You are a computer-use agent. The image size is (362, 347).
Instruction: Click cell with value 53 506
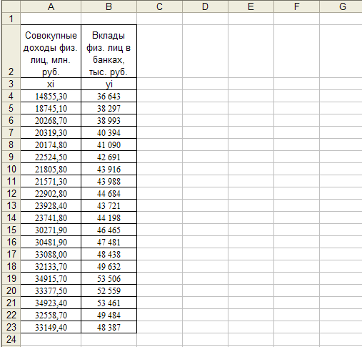tap(109, 278)
